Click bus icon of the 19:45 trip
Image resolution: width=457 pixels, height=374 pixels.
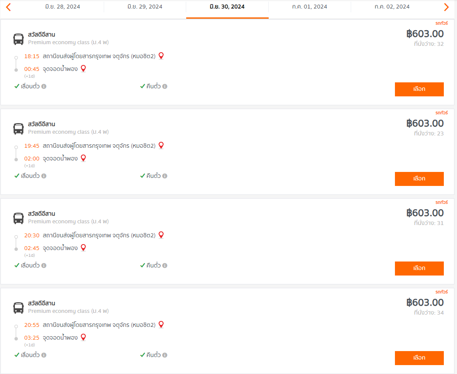tap(18, 129)
